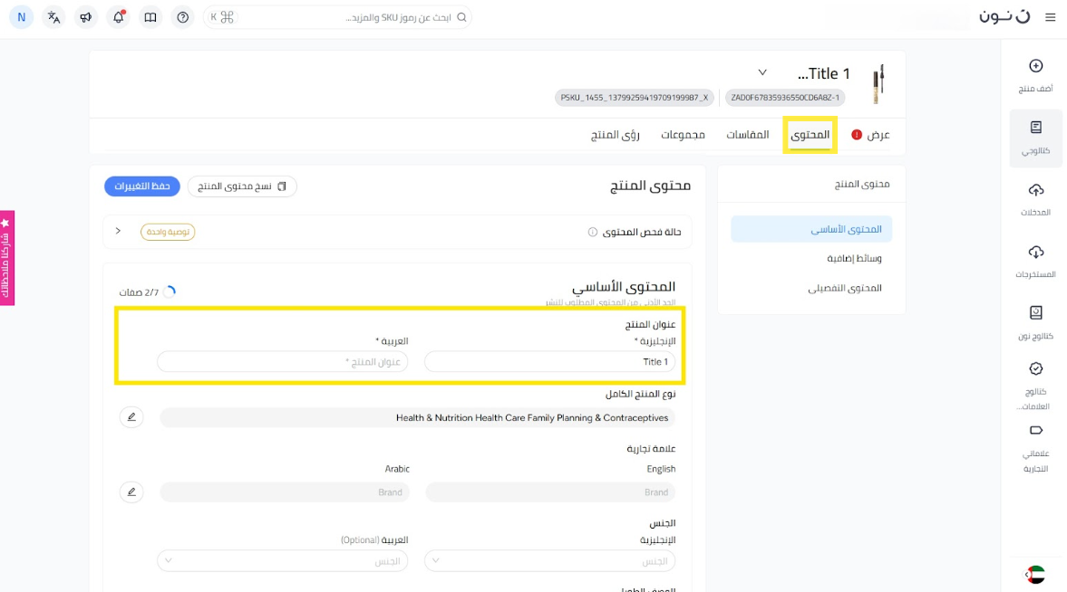Screen dimensions: 1067x592
Task: Click the Arabic product title input field
Action: click(283, 362)
